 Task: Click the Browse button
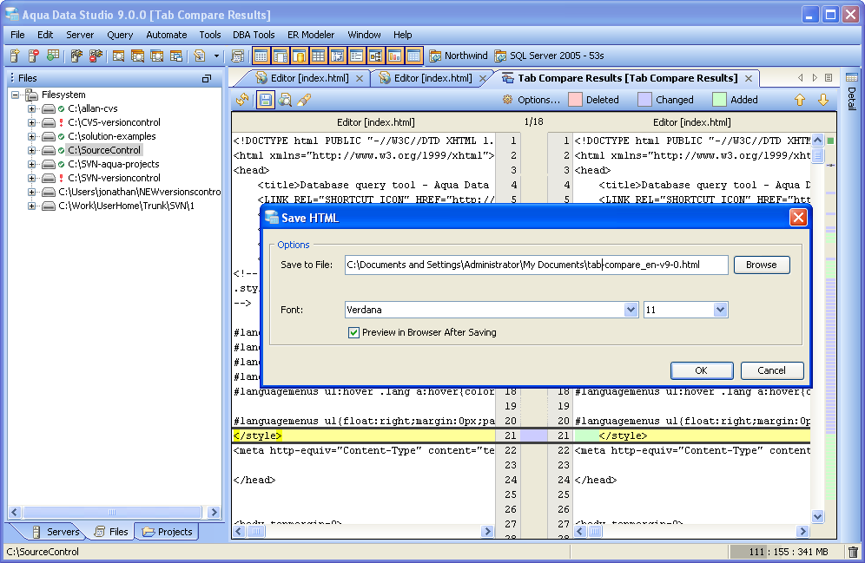[x=761, y=265]
